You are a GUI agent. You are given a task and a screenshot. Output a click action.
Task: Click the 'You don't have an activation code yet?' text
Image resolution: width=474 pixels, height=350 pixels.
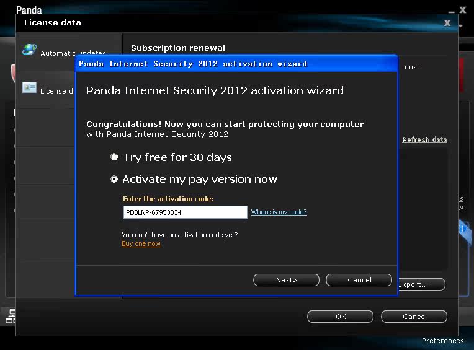pos(180,235)
